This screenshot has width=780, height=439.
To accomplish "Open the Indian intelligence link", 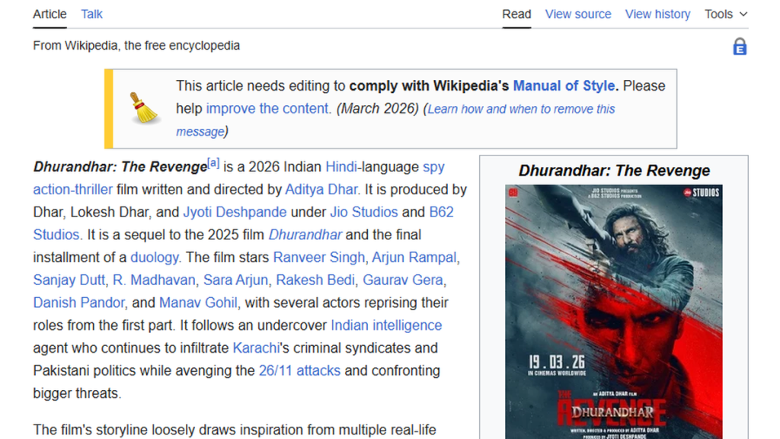I will (385, 325).
